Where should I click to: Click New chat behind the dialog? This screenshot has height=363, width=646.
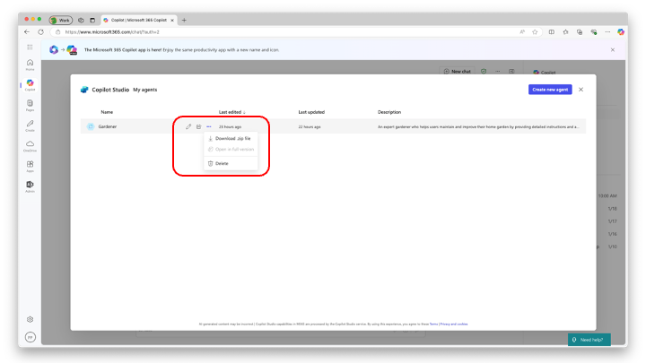click(x=458, y=71)
